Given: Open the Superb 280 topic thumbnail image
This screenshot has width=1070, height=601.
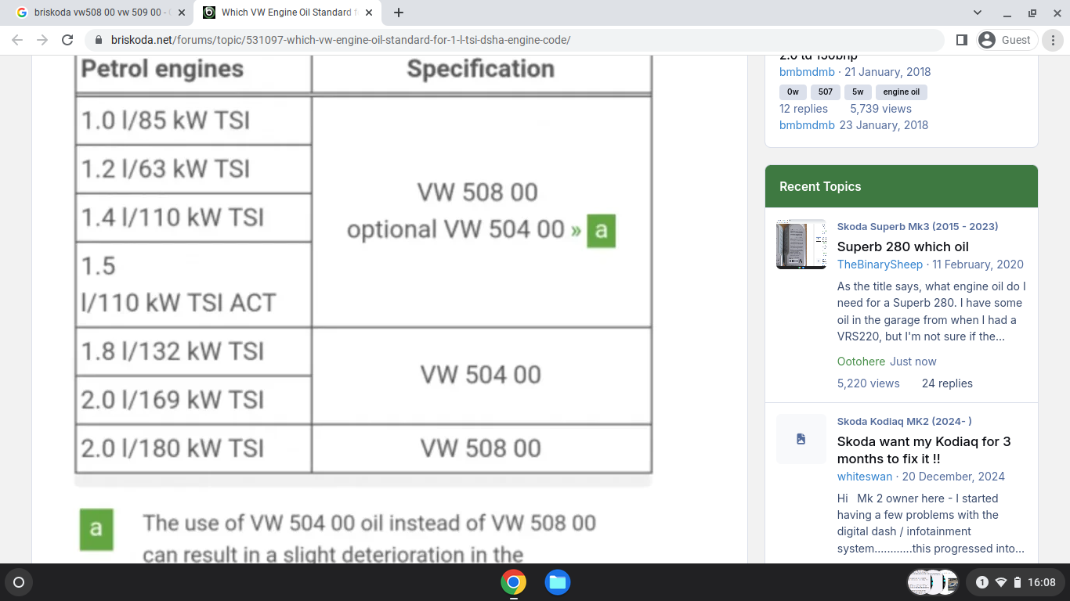Looking at the screenshot, I should 801,244.
